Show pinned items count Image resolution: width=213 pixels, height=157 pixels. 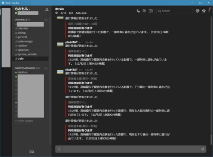71,13
